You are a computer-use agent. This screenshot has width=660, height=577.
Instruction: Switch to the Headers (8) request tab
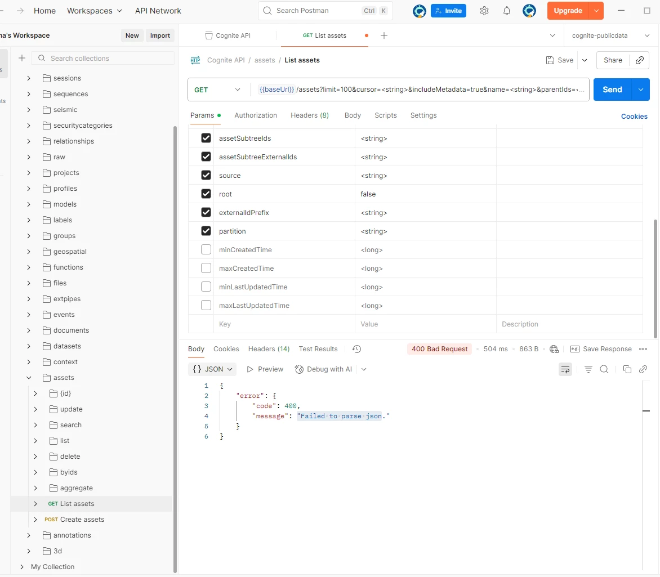coord(310,115)
